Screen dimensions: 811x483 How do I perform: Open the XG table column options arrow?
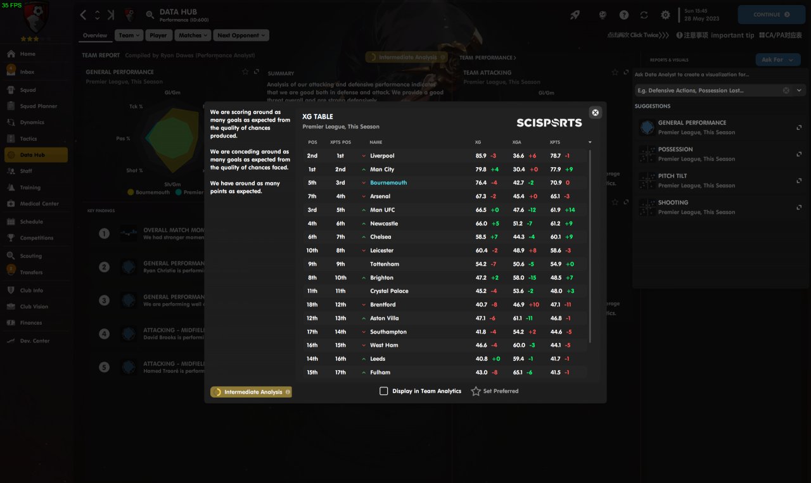(x=590, y=142)
